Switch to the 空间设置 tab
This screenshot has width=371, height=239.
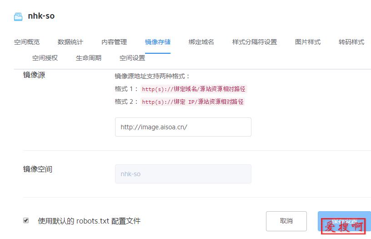(x=132, y=58)
